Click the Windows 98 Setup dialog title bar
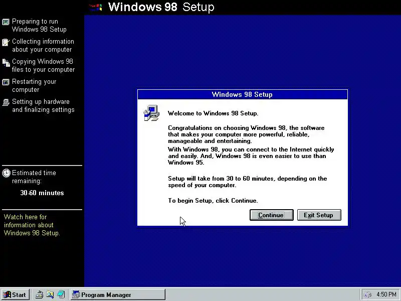The image size is (401, 301). coord(243,94)
